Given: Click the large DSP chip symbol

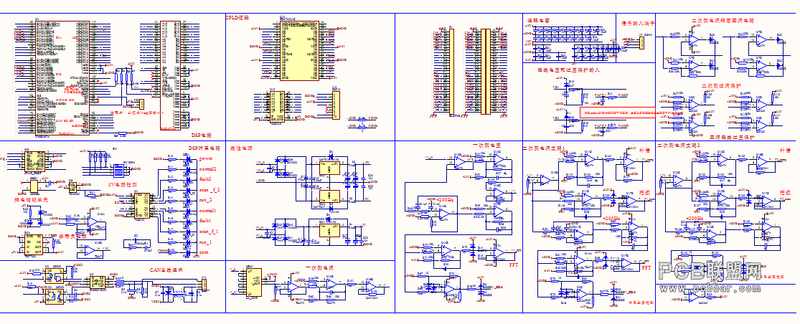Looking at the screenshot, I should point(62,78).
